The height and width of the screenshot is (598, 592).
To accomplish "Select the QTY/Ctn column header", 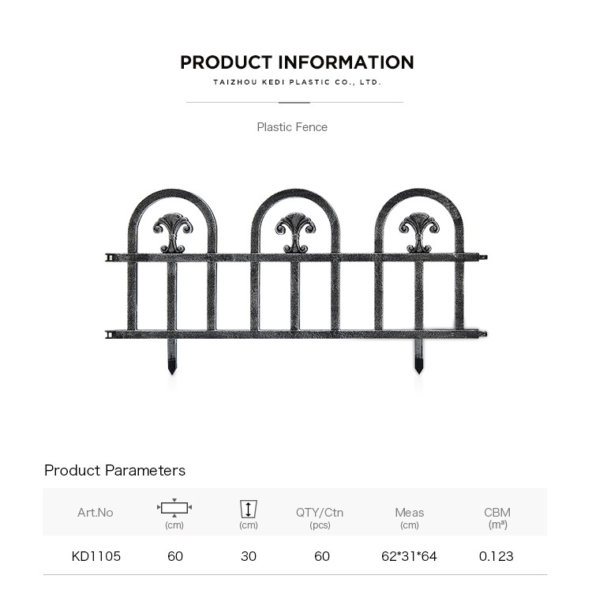I will coord(320,517).
